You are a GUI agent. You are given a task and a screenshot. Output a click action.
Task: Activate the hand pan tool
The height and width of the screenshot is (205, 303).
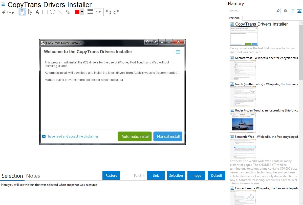click(x=22, y=12)
